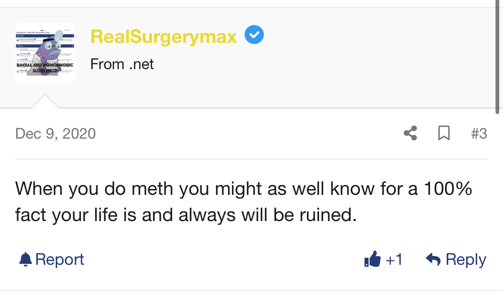Click the Report text link
This screenshot has width=503, height=306.
(60, 259)
